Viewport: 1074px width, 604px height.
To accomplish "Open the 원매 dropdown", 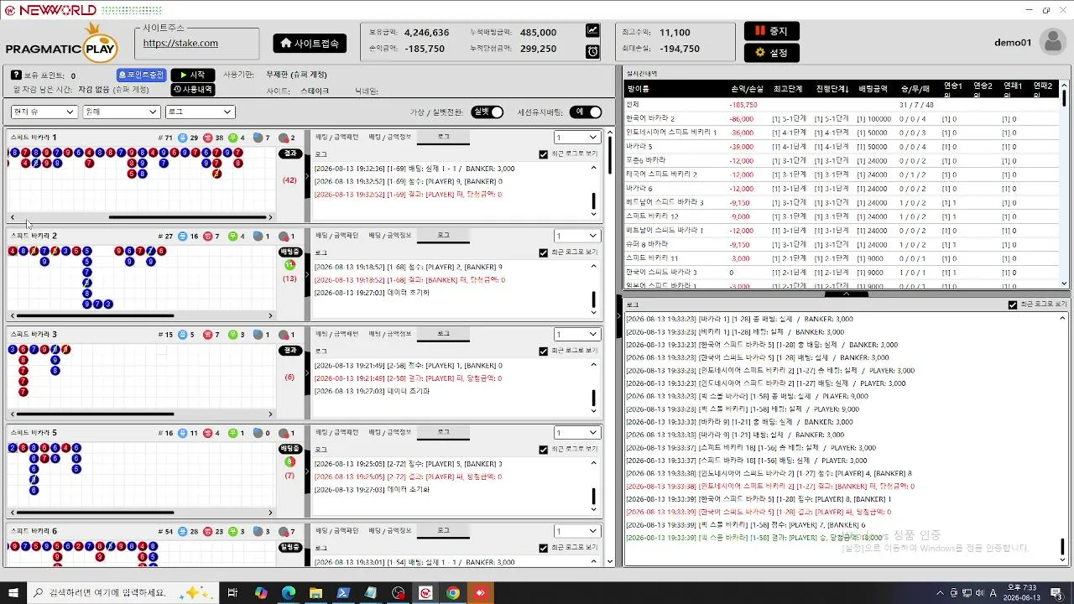I will [x=122, y=112].
